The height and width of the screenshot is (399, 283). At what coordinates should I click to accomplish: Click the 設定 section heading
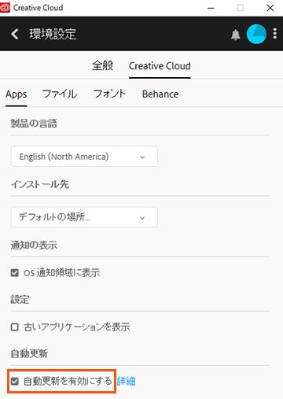(x=20, y=300)
